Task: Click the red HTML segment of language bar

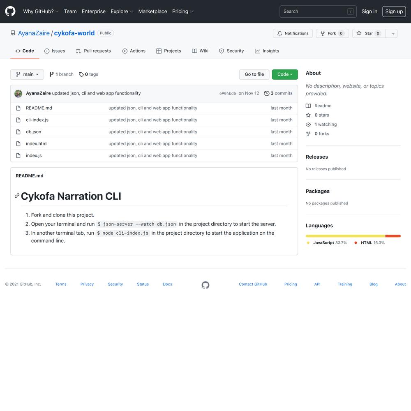Action: tap(393, 236)
